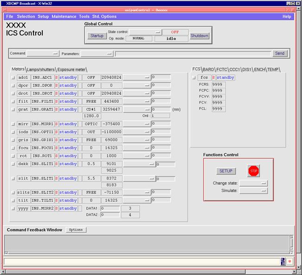The height and width of the screenshot is (275, 302).
Task: Switch to the Lamps/shutters tab
Action: [x=41, y=69]
